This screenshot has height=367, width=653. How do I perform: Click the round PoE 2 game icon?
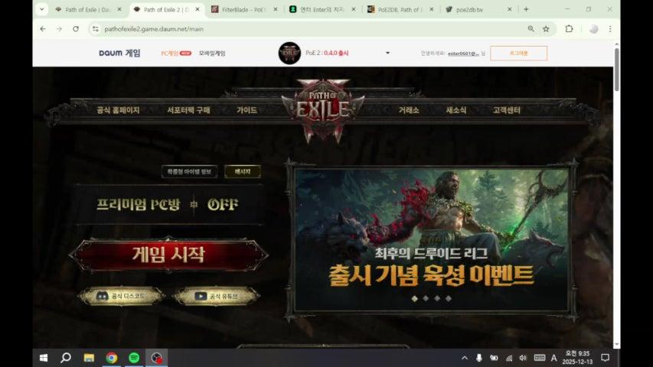[x=289, y=53]
